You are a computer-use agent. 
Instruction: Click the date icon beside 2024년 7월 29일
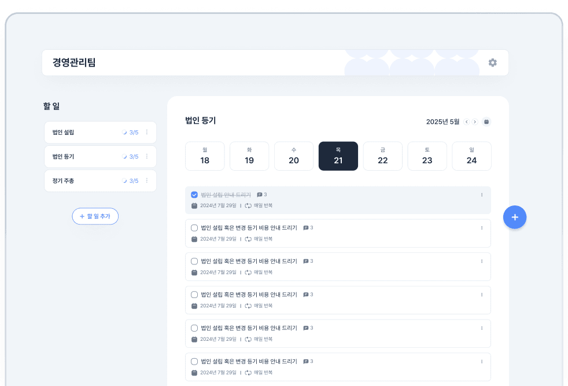coord(194,205)
